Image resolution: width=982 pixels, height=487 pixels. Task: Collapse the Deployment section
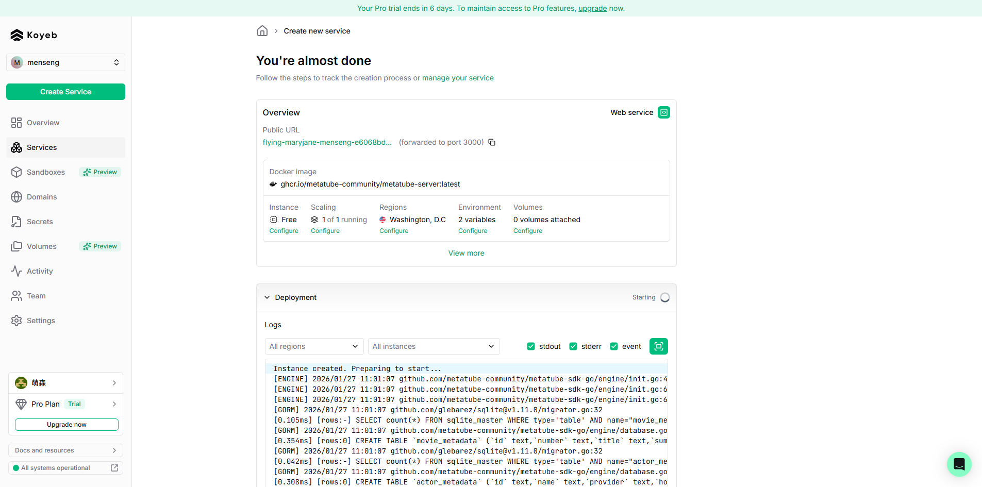click(x=267, y=297)
